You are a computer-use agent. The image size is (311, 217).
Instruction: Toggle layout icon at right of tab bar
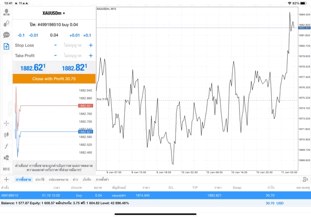[x=305, y=179]
